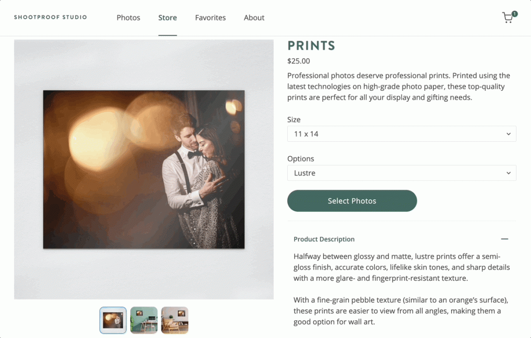Image resolution: width=531 pixels, height=338 pixels.
Task: Open the Size dropdown showing 11 x 14
Action: click(401, 133)
